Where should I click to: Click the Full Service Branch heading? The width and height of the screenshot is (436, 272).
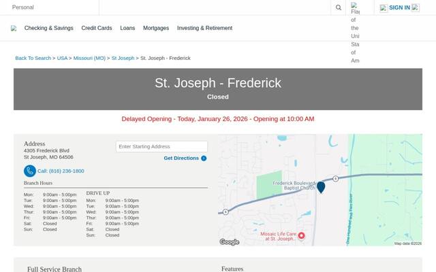point(54,269)
